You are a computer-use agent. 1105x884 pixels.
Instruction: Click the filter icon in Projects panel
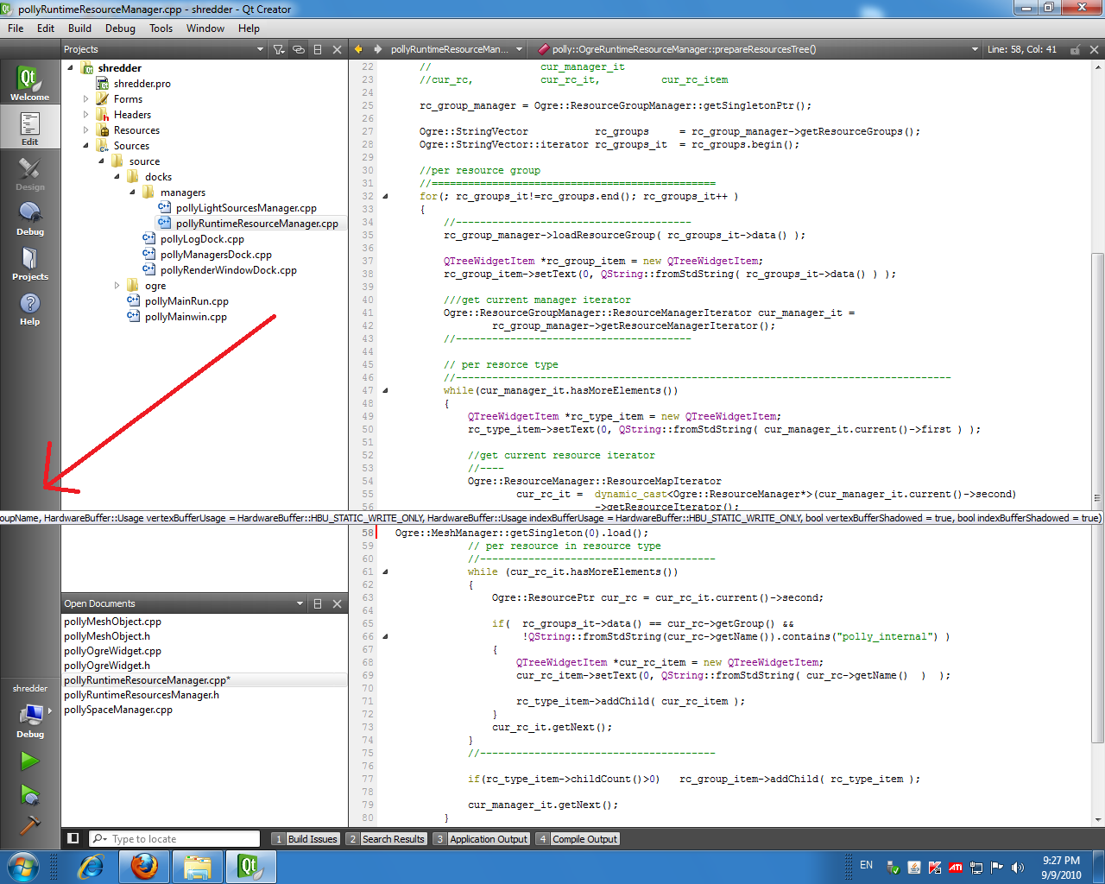click(x=279, y=49)
